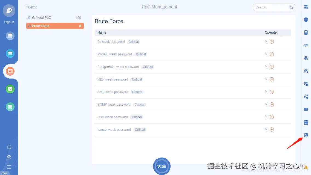311x175 pixels.
Task: Click the Operate column header
Action: [270, 32]
